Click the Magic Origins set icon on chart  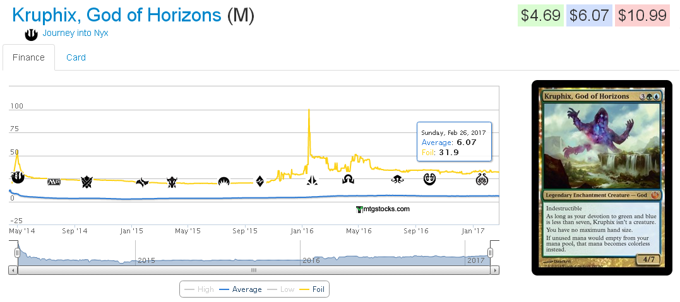pyautogui.click(x=224, y=181)
